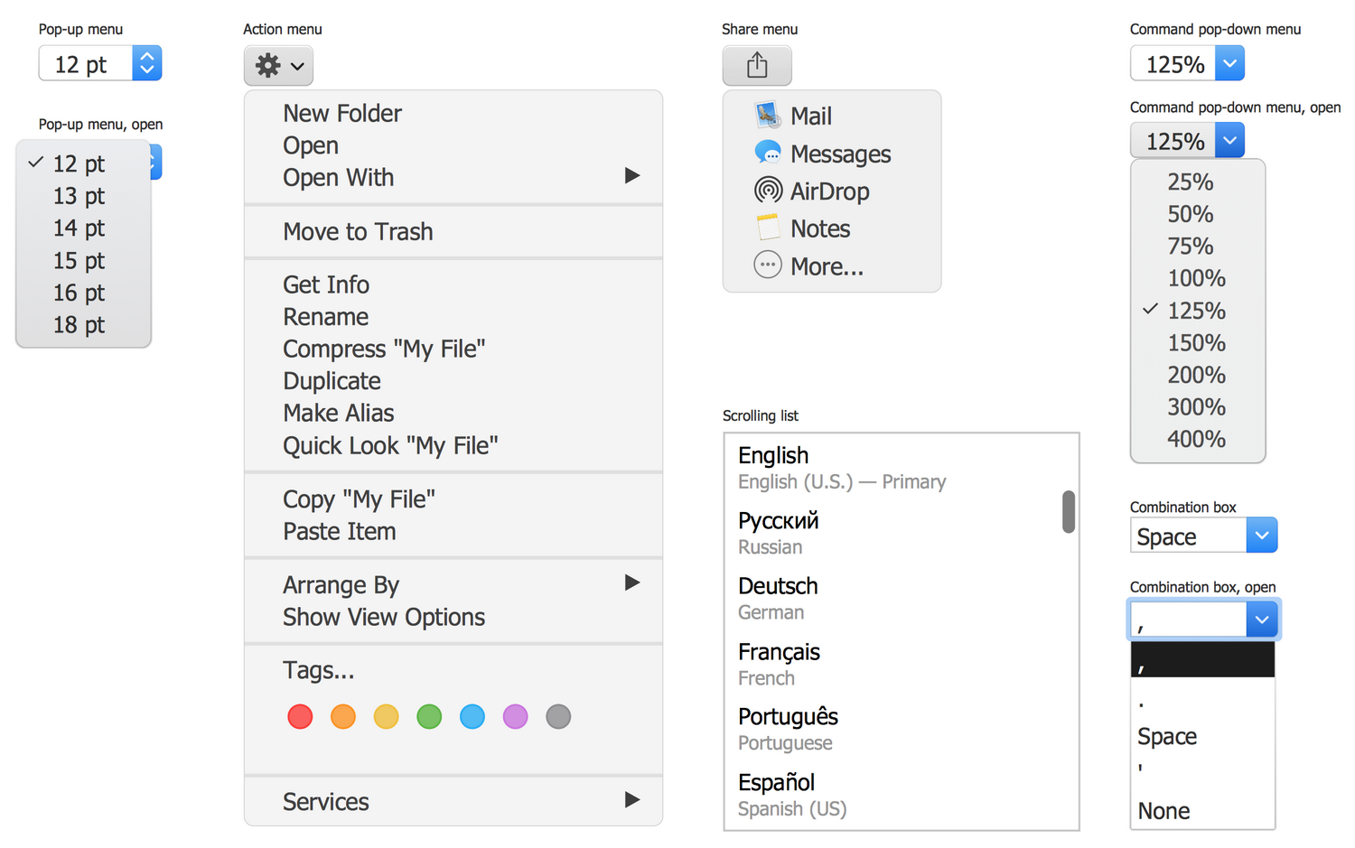Click the gear Action menu button
The width and height of the screenshot is (1355, 848).
pyautogui.click(x=278, y=66)
